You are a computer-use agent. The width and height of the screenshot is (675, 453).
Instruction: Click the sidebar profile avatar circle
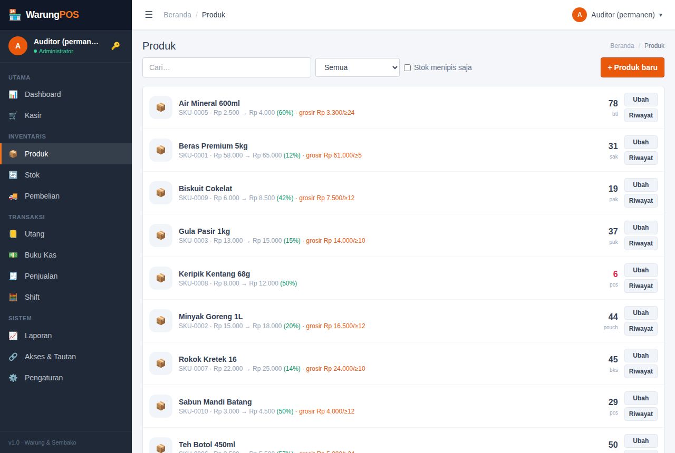coord(18,46)
